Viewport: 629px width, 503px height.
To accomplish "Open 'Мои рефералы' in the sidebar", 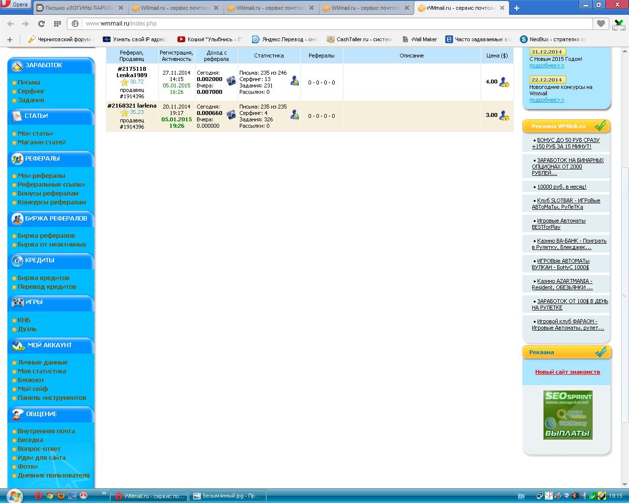I will (41, 176).
